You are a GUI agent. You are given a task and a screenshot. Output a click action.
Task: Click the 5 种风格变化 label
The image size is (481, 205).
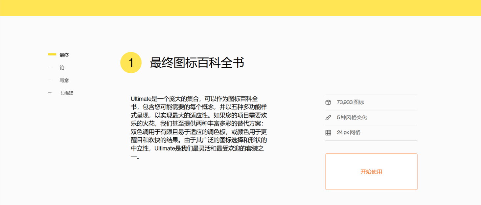coord(352,118)
